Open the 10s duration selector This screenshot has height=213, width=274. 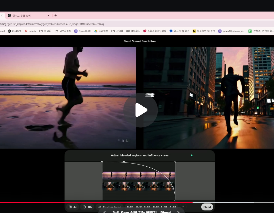[x=87, y=207]
